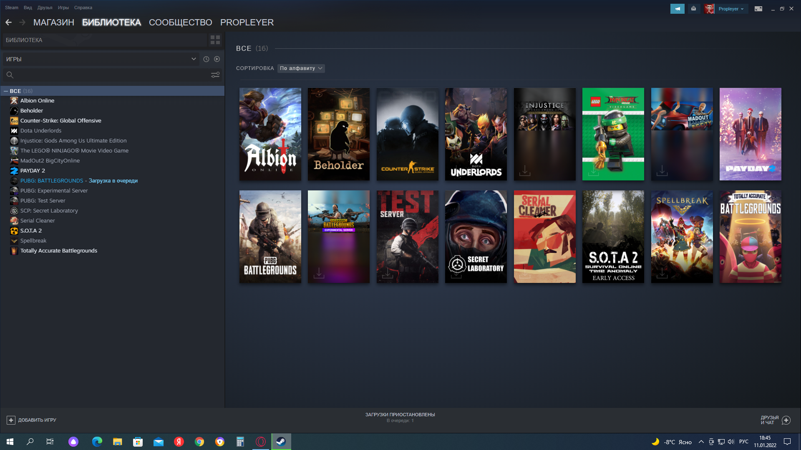Select Beholder in game list
The image size is (801, 450).
click(x=32, y=111)
